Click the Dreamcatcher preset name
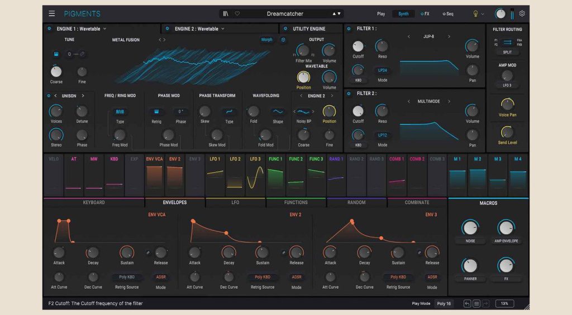Viewport: 572px width, 315px height. [x=285, y=14]
